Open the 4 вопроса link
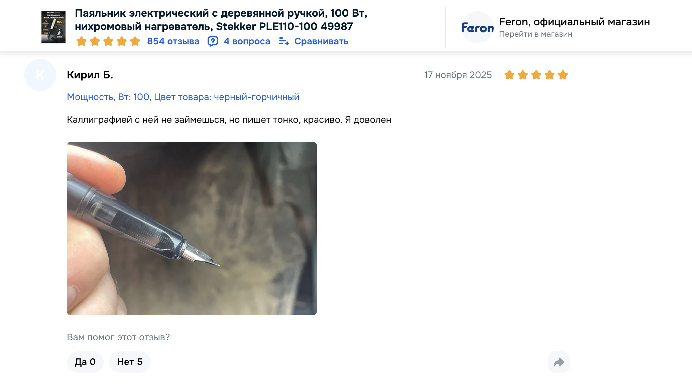This screenshot has height=389, width=692. (x=247, y=41)
